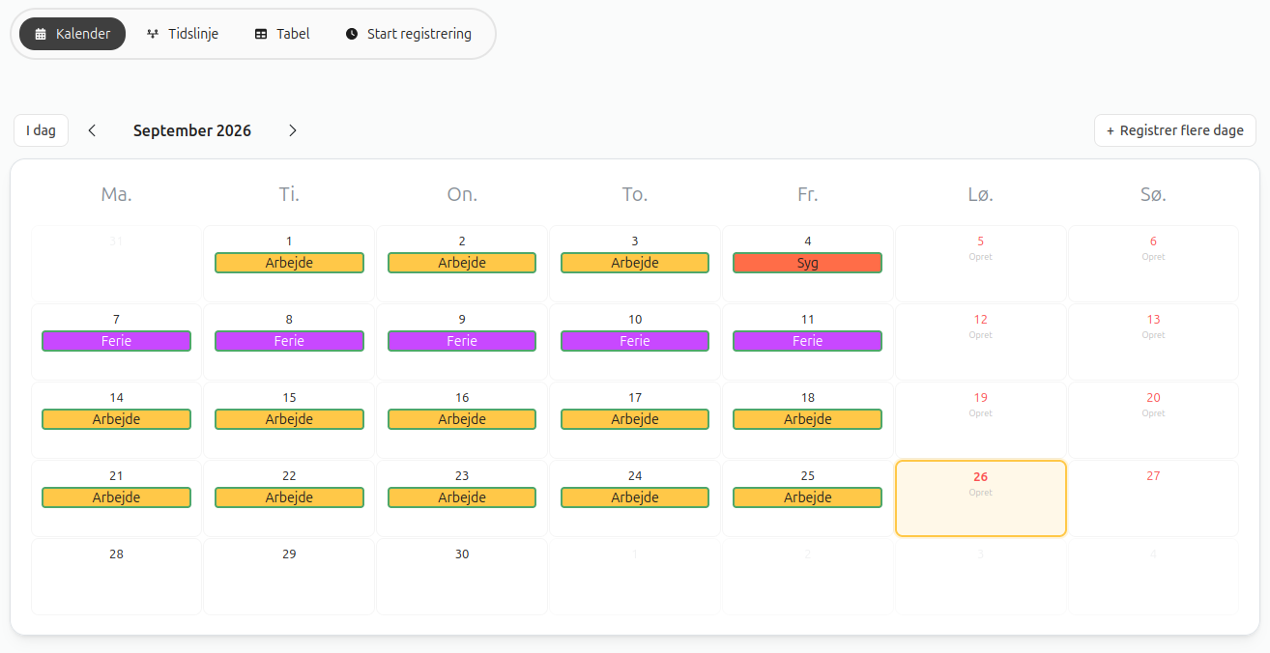Open the Arbejde entry on September 2
1270x653 pixels.
tap(462, 263)
